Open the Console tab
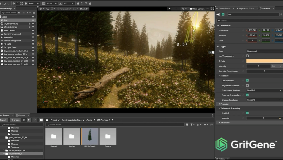 pos(21,115)
